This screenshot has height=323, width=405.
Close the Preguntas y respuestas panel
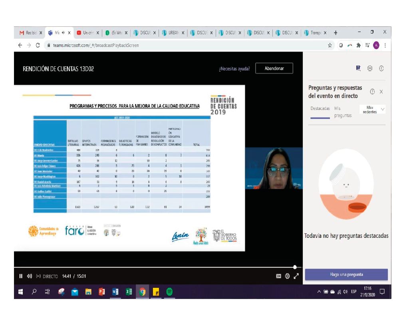(381, 92)
